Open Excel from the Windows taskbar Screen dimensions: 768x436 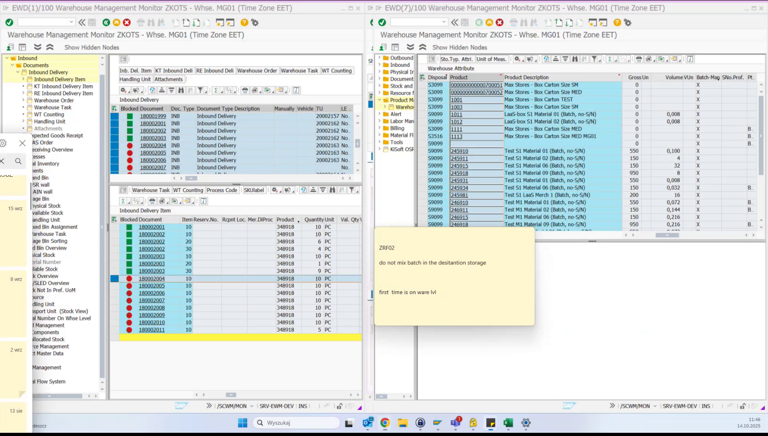tap(508, 423)
